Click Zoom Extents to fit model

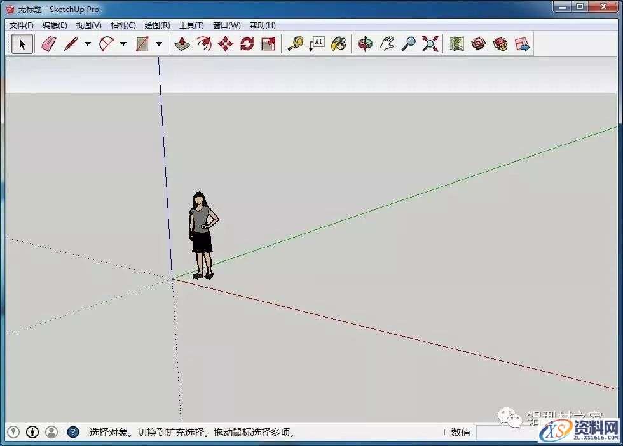[x=430, y=44]
